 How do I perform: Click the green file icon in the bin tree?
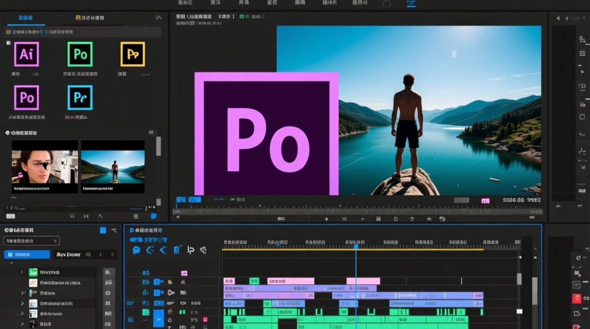33,272
